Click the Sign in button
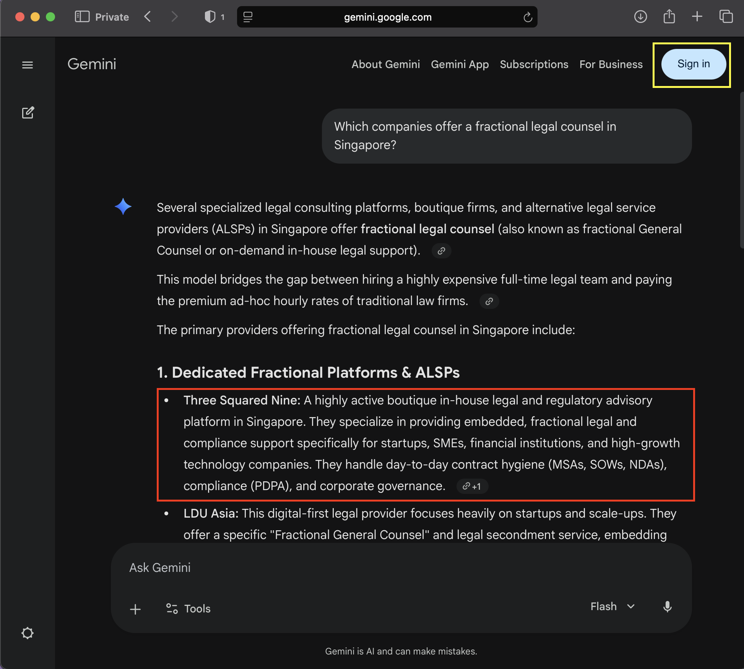This screenshot has height=669, width=744. (x=694, y=64)
